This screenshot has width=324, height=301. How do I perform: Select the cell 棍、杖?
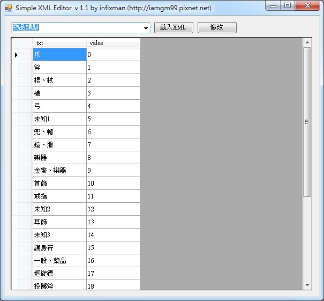(59, 80)
